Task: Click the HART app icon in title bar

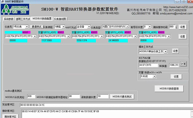Action: point(2,2)
